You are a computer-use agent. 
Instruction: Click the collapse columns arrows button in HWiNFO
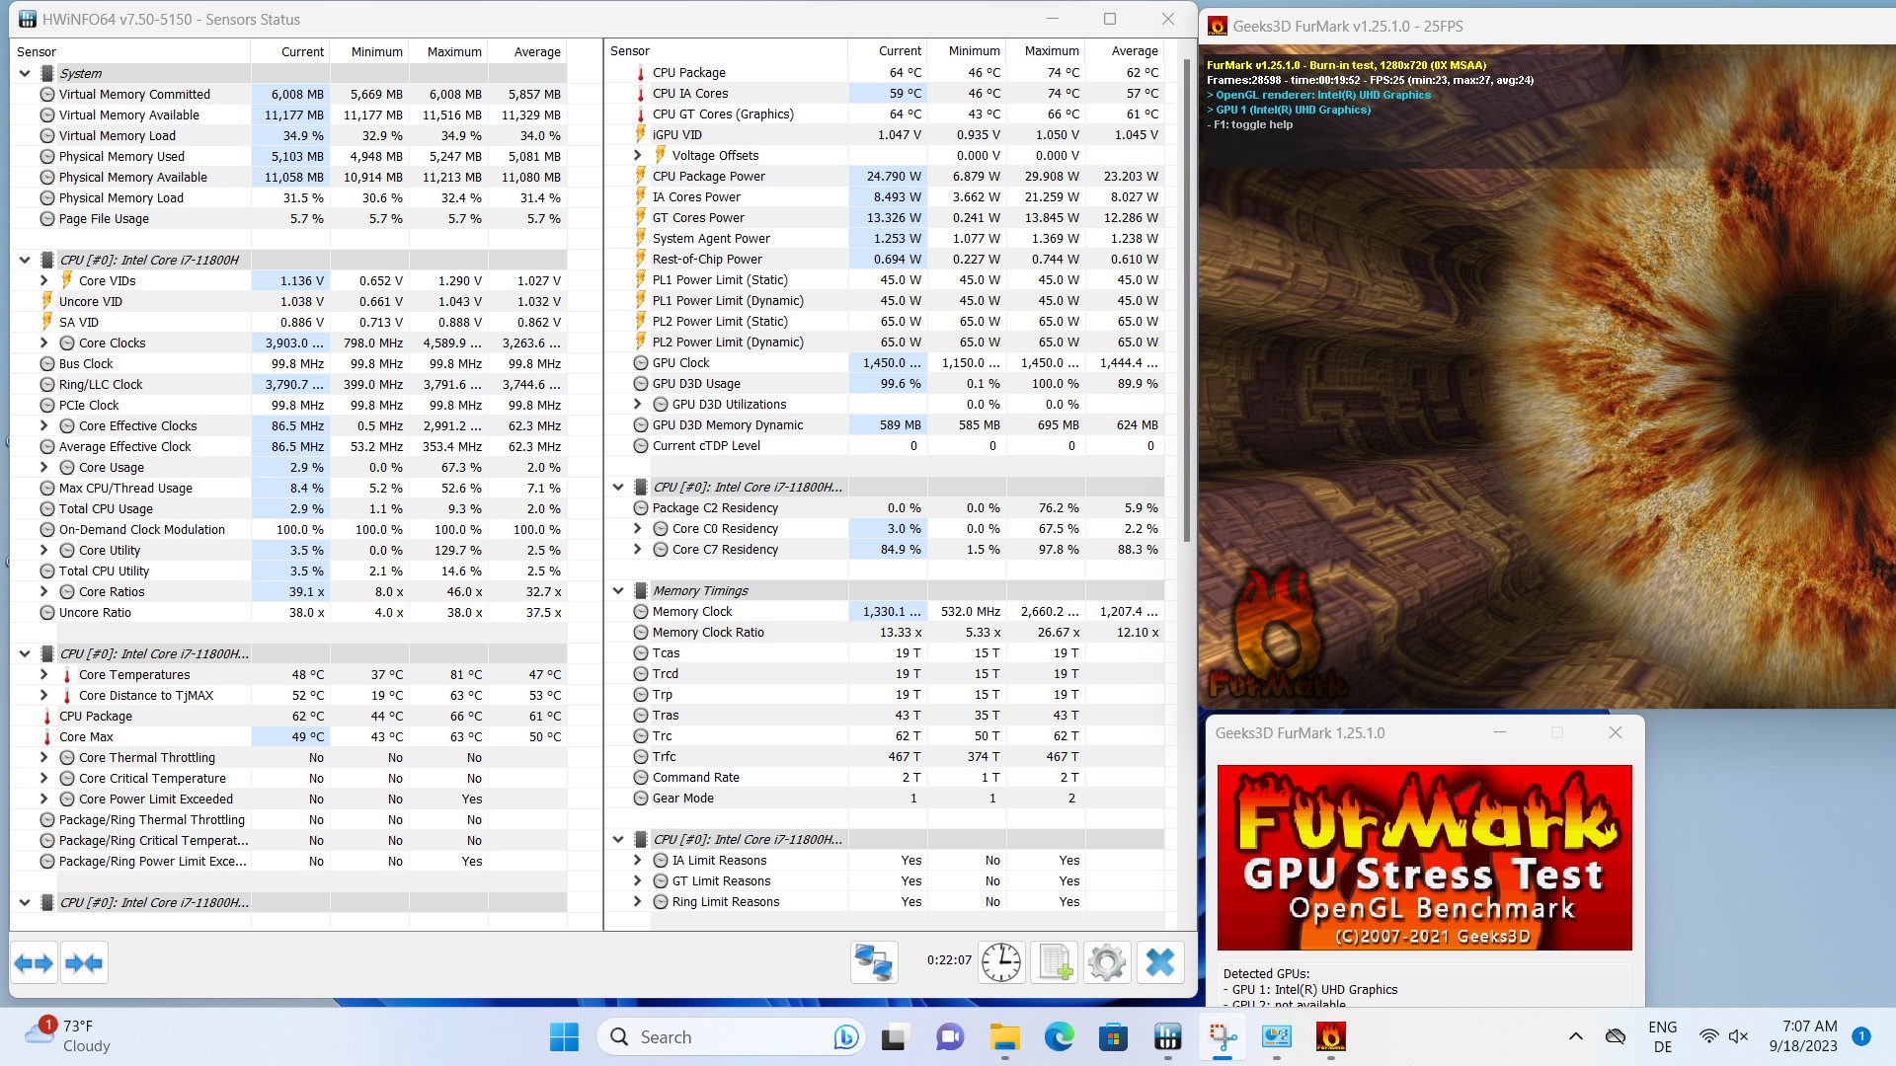[84, 962]
